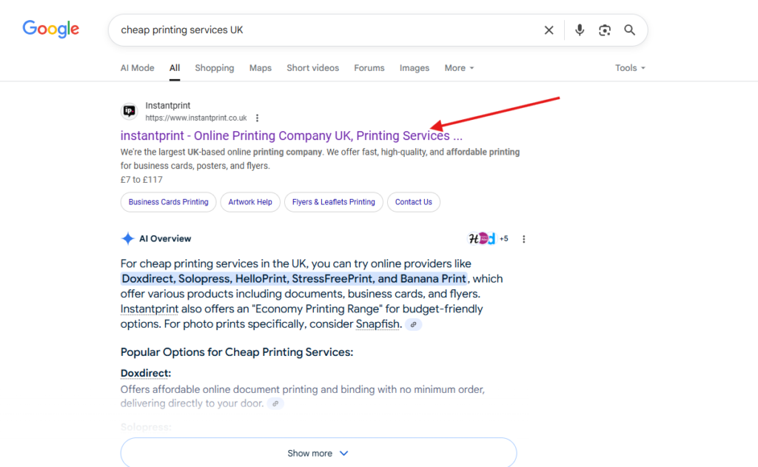Clear the search box with X icon

(x=549, y=30)
